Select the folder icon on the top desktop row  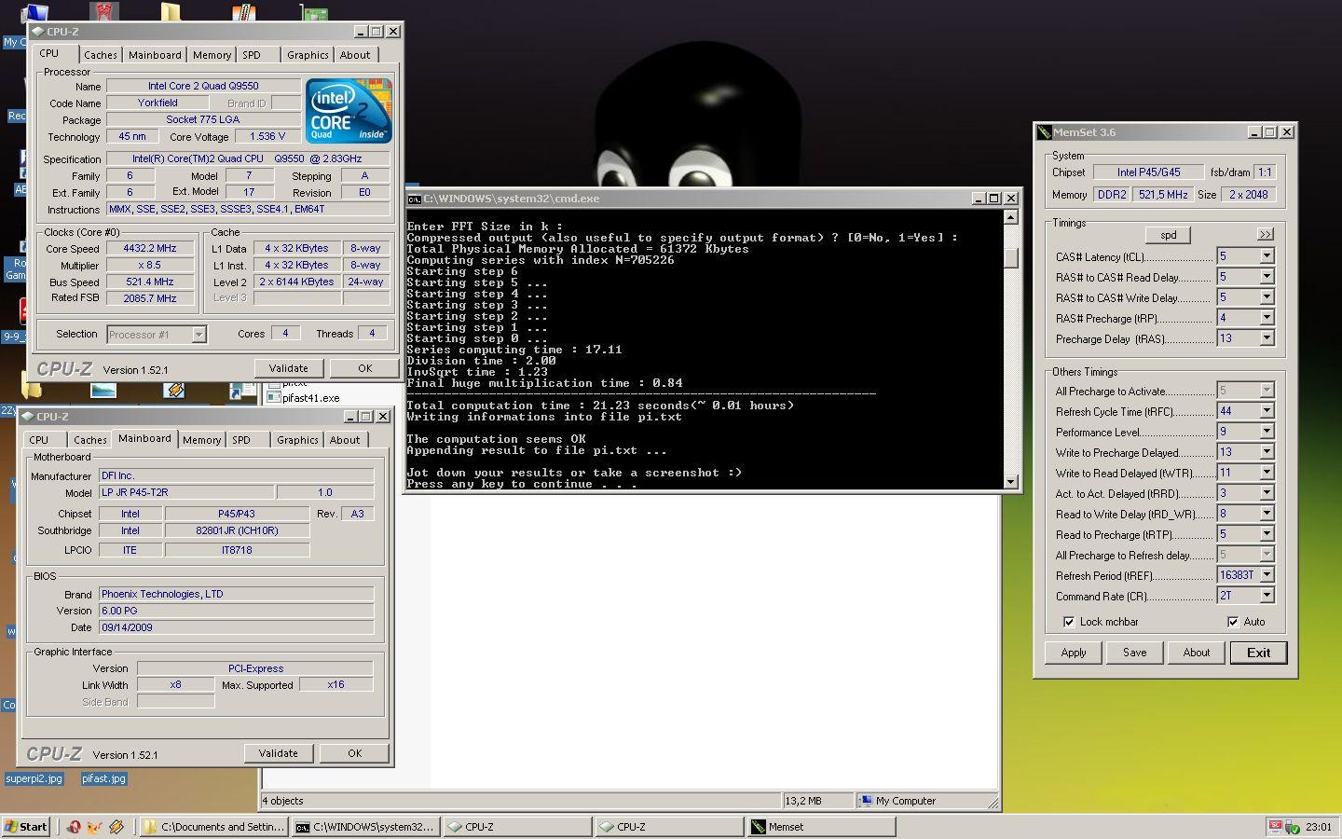[x=171, y=13]
